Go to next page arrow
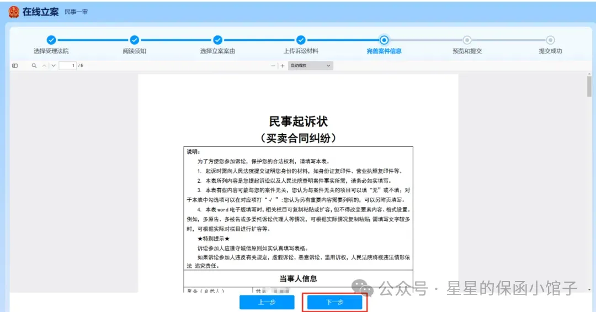 click(x=54, y=66)
